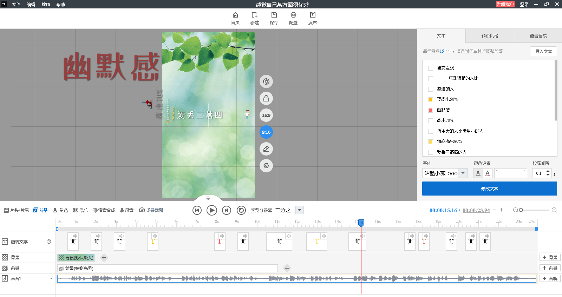Select the 9:16 aspect ratio
562x297 pixels.
pos(266,132)
